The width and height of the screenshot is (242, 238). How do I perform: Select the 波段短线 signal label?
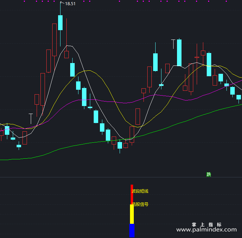(140, 191)
